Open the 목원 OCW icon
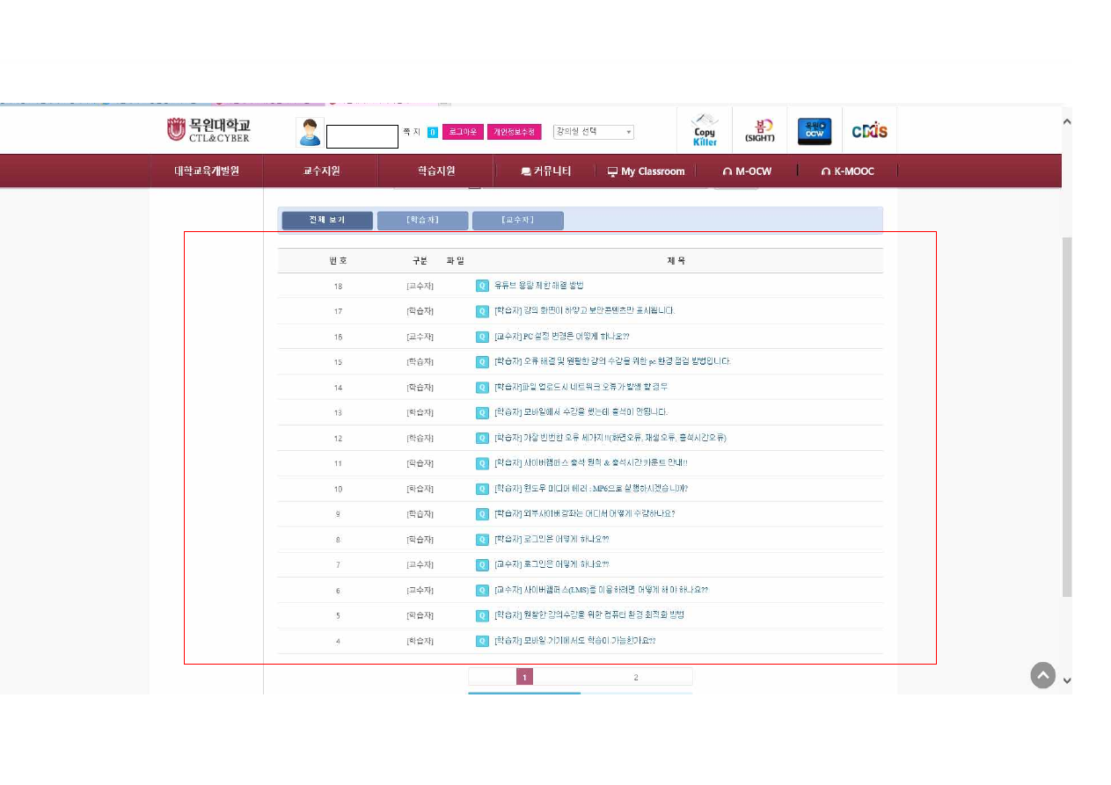 tap(814, 131)
